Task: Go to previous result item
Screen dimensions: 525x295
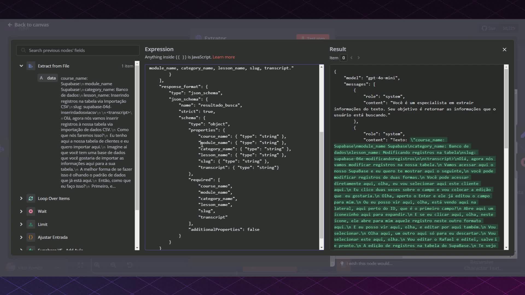Action: pyautogui.click(x=351, y=58)
